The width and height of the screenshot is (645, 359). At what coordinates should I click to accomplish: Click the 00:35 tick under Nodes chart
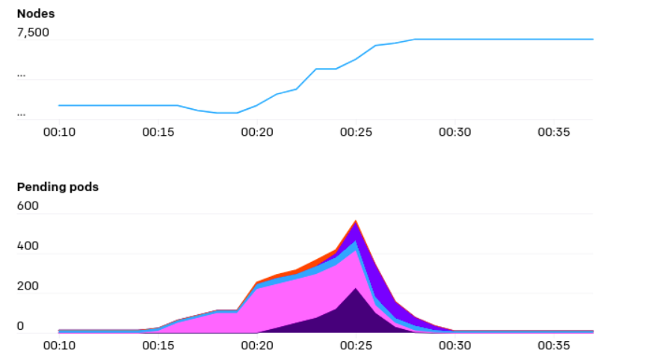coord(552,131)
